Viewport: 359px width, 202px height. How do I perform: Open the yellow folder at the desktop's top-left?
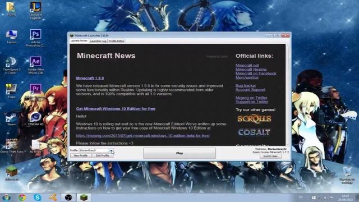coord(11,9)
